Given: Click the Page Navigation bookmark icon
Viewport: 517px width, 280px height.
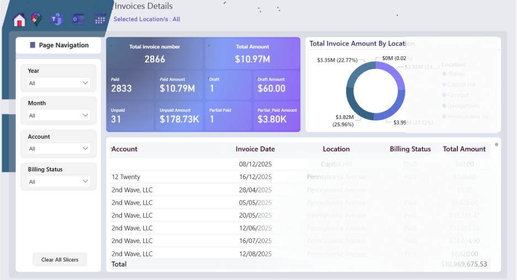Looking at the screenshot, I should [x=33, y=45].
